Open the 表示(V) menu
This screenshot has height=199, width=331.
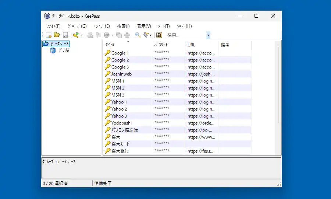coord(144,26)
